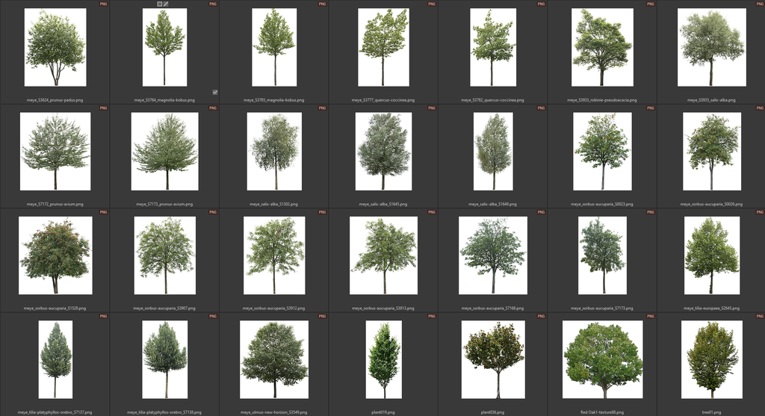Image resolution: width=765 pixels, height=416 pixels.
Task: Click PNG badge on robinie-pseudoacacia tile
Action: click(x=650, y=4)
